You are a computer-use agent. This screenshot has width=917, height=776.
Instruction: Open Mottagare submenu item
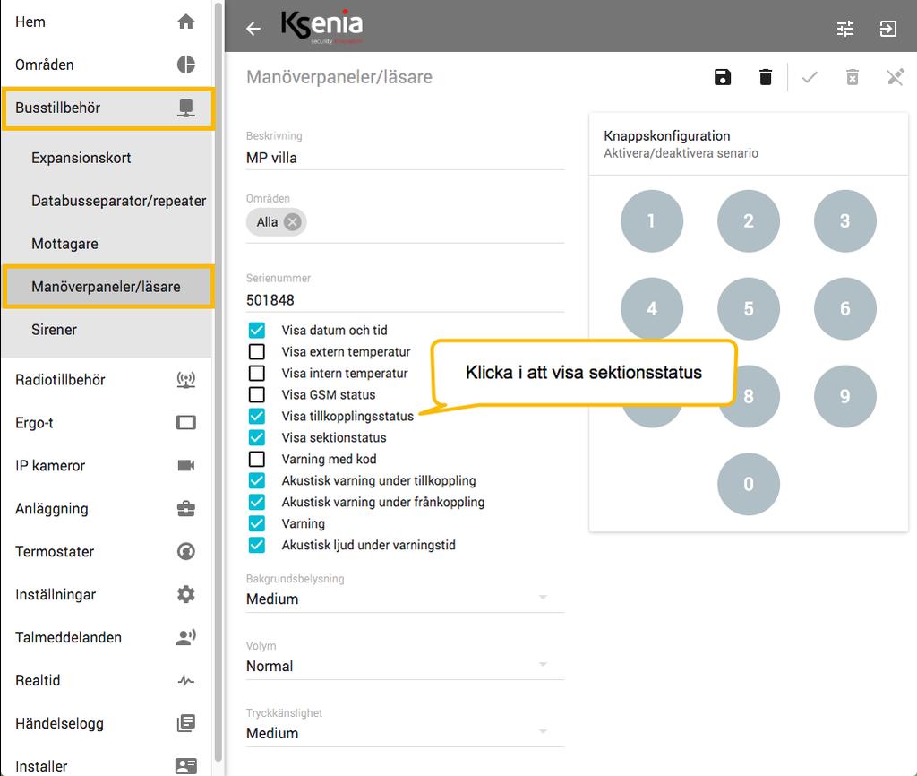(x=106, y=244)
